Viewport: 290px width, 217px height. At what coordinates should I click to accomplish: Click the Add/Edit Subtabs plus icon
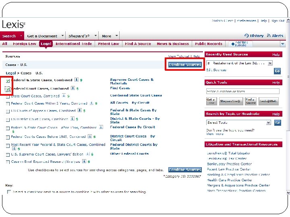click(x=233, y=44)
